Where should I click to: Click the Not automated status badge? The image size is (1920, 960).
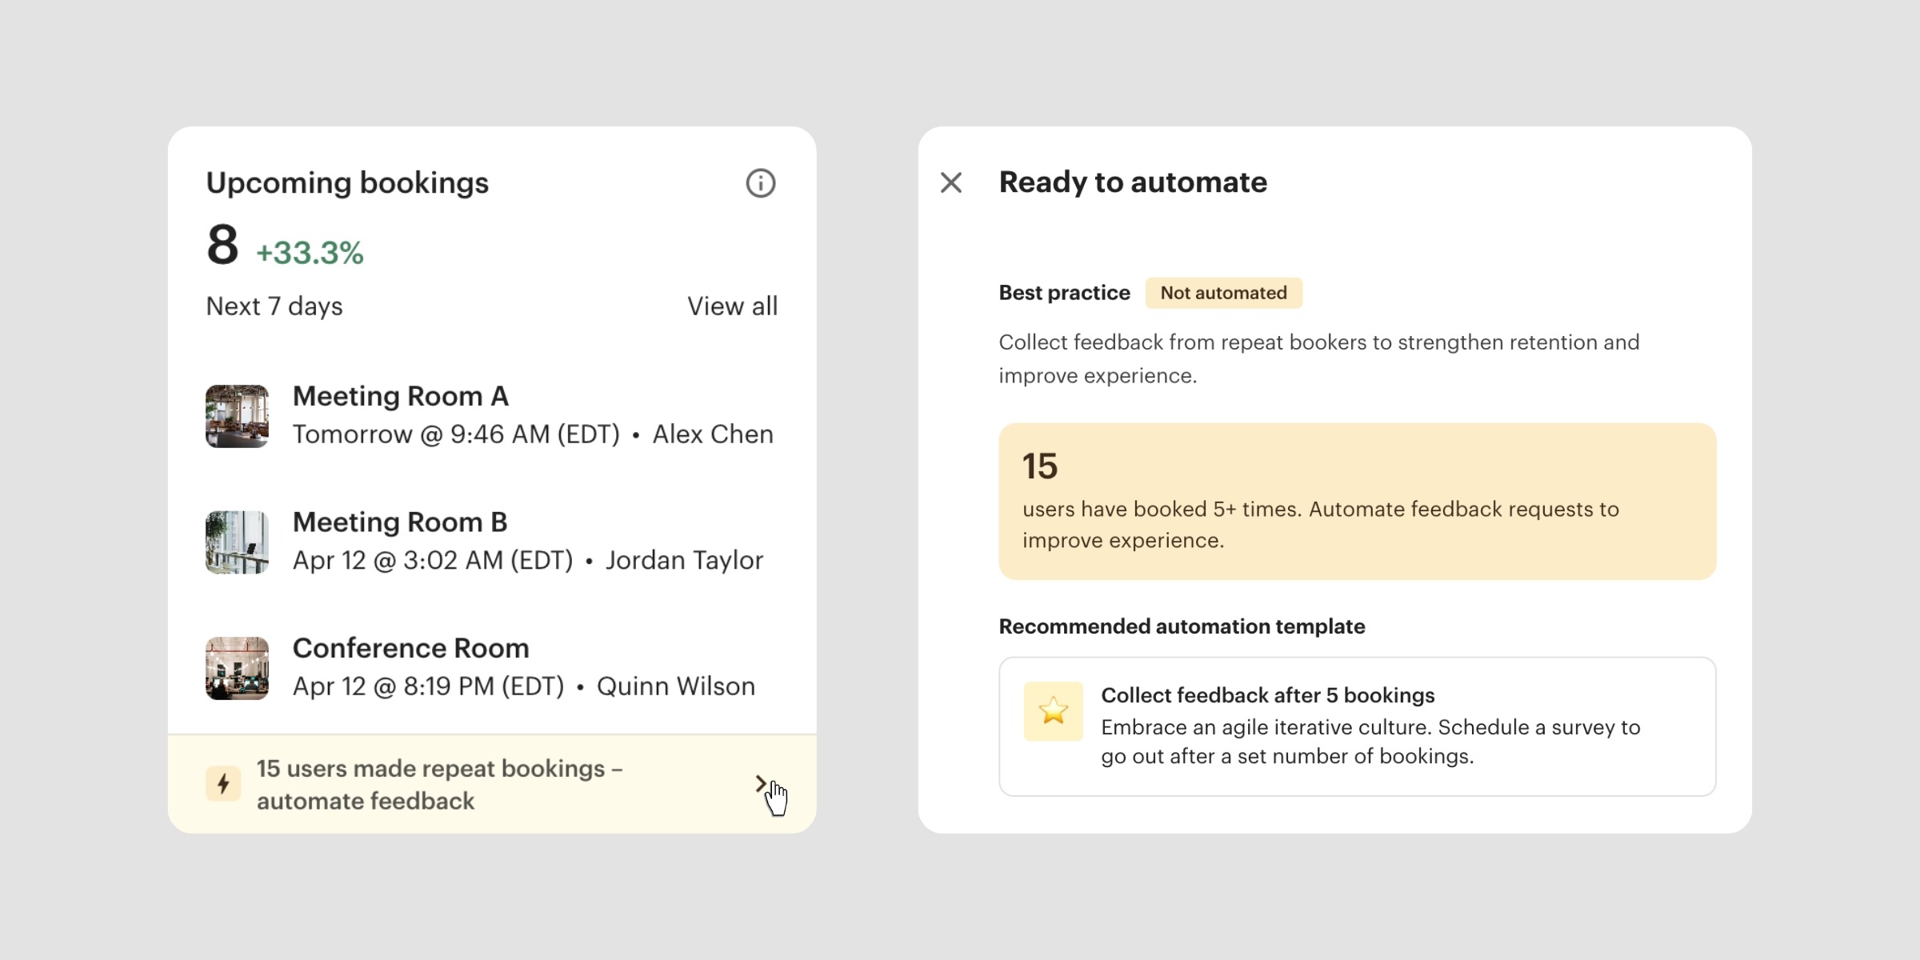[1223, 293]
